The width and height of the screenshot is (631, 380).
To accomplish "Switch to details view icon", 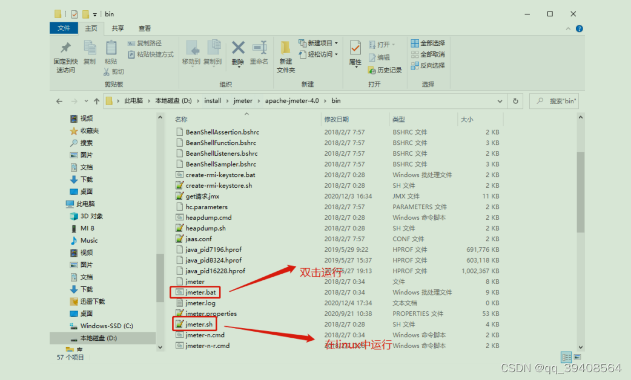I will click(x=566, y=356).
